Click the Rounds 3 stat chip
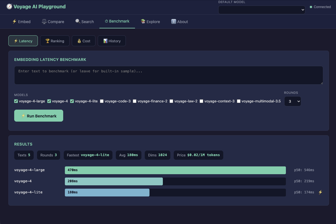 pos(48,155)
